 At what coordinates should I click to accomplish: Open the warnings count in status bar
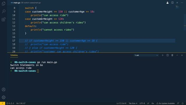coord(12,103)
